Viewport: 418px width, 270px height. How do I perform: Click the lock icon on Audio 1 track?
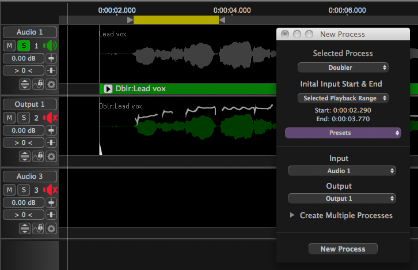[38, 84]
